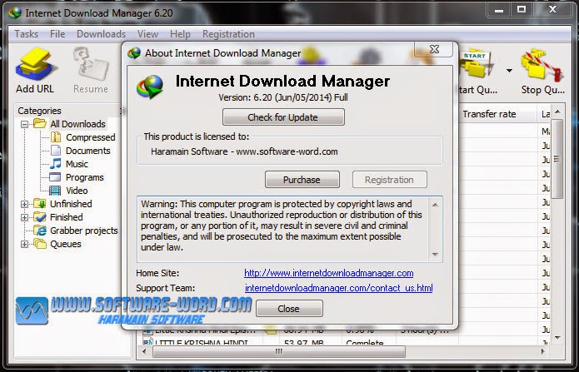
Task: Close the About dialog with the X button
Action: pos(434,49)
